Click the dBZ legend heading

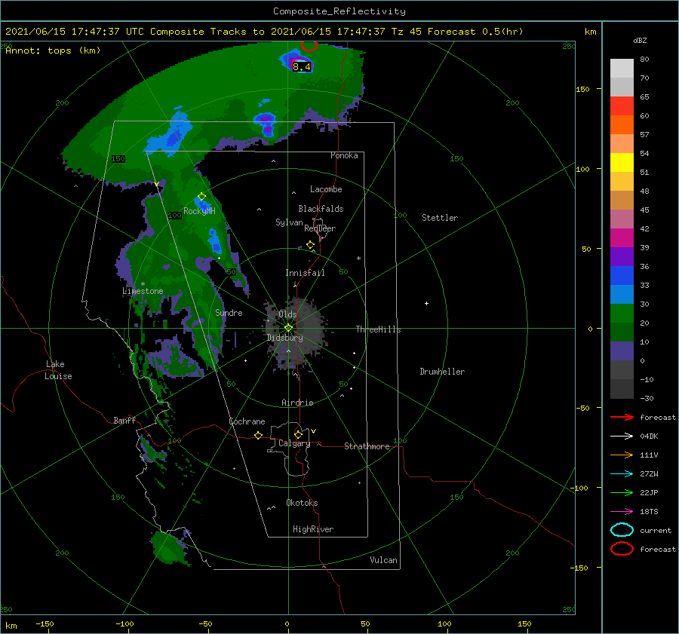click(640, 40)
